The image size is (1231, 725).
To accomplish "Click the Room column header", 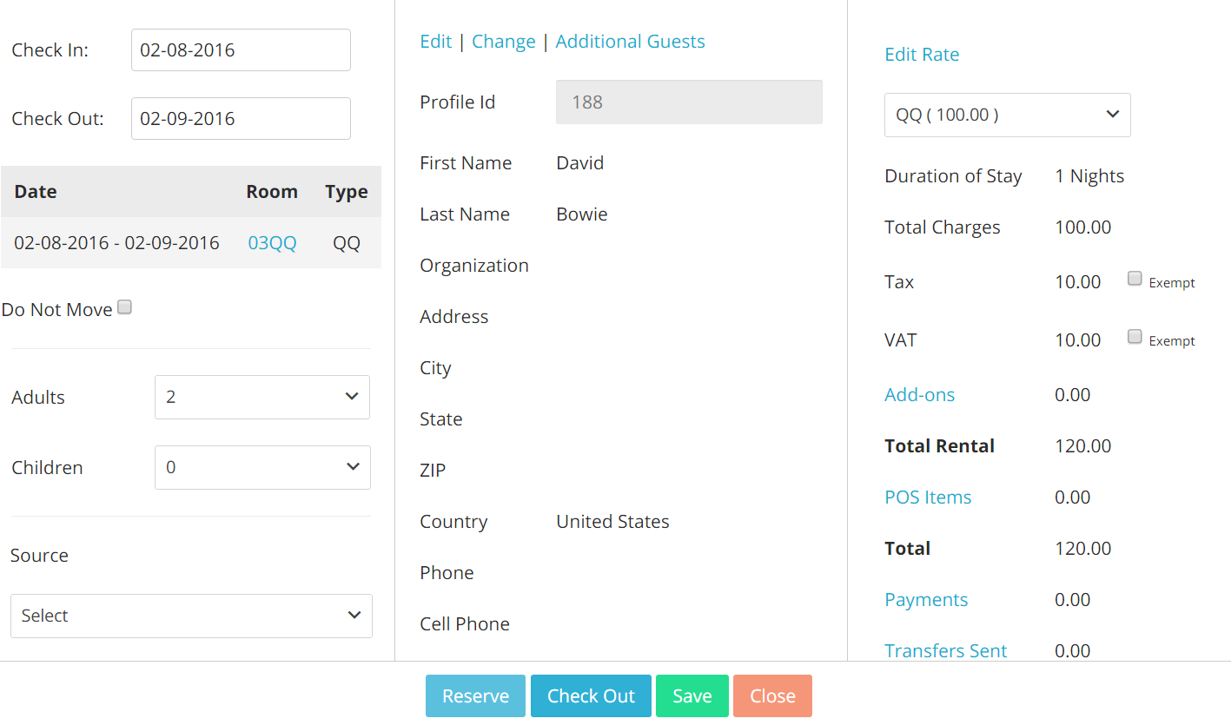I will click(272, 192).
